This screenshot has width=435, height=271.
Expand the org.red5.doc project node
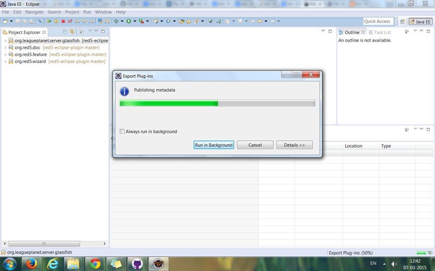[x=5, y=48]
